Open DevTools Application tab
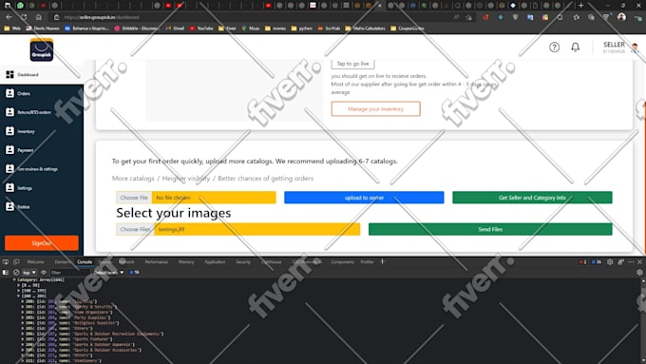The image size is (646, 364). tap(215, 261)
